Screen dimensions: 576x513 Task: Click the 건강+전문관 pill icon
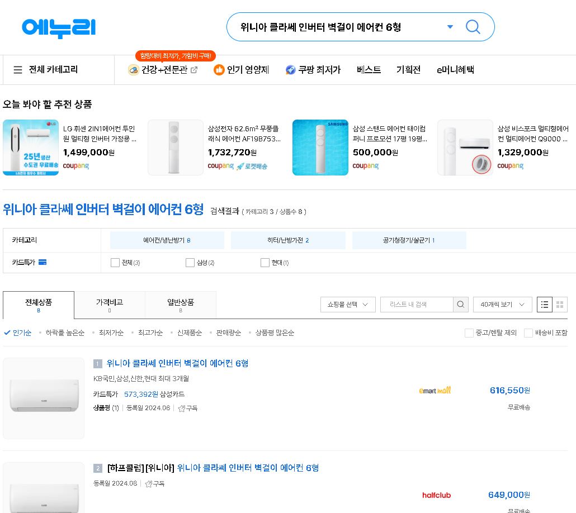(x=133, y=70)
